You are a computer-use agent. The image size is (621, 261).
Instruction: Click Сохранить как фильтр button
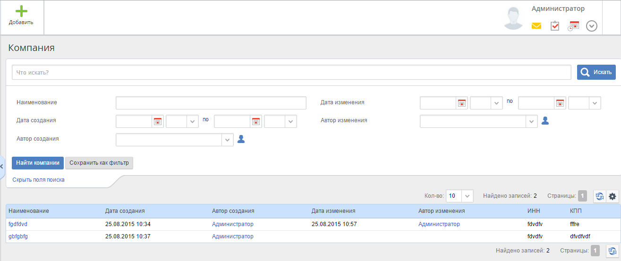(x=99, y=163)
